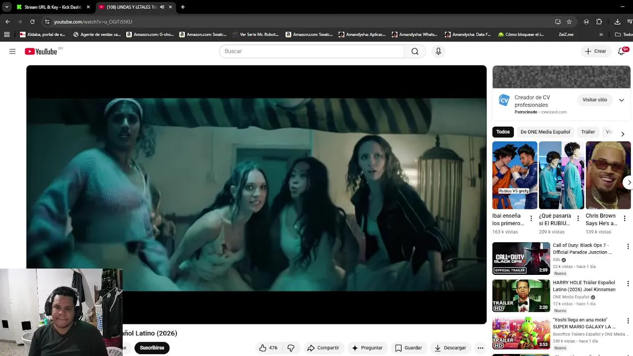Select the Todos filter chip
This screenshot has width=633, height=356.
tap(503, 132)
